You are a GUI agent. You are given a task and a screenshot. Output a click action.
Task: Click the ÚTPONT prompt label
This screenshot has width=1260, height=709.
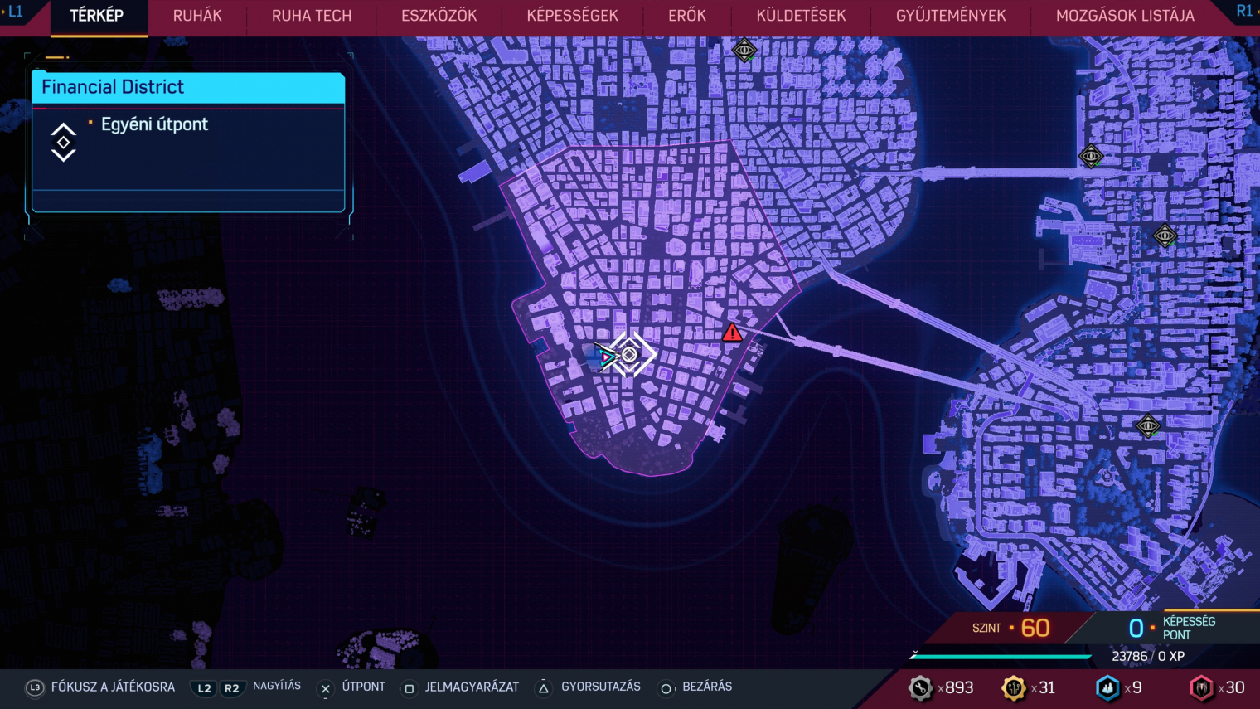point(364,687)
